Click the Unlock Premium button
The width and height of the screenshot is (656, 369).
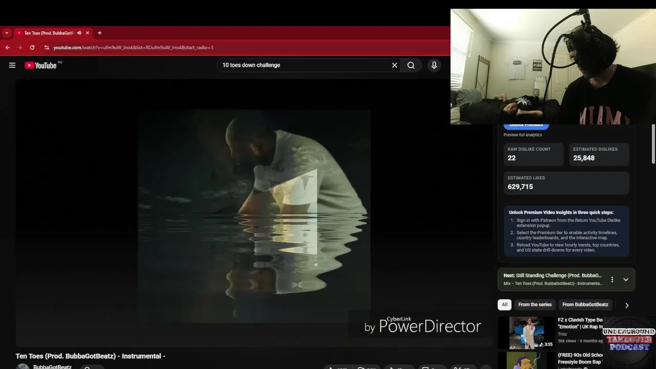point(526,126)
